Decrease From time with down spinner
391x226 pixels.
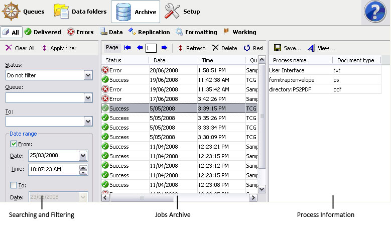pyautogui.click(x=83, y=172)
